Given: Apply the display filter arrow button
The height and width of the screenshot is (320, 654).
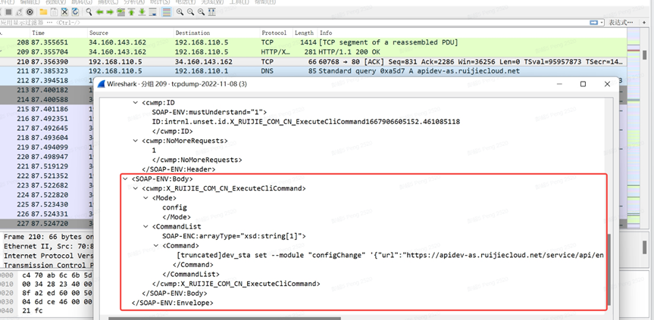Looking at the screenshot, I should (593, 22).
